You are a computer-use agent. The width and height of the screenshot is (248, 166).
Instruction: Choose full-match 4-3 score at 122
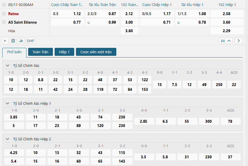click(x=145, y=80)
